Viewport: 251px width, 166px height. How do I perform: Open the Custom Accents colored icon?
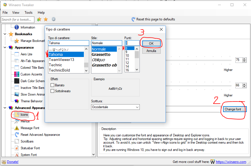pos(16,74)
